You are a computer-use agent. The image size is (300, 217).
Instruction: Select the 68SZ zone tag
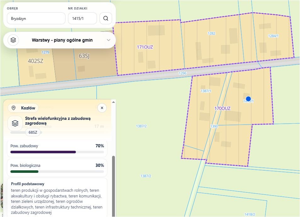[33, 132]
